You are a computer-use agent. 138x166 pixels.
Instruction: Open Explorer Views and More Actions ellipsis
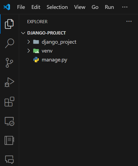point(129,21)
